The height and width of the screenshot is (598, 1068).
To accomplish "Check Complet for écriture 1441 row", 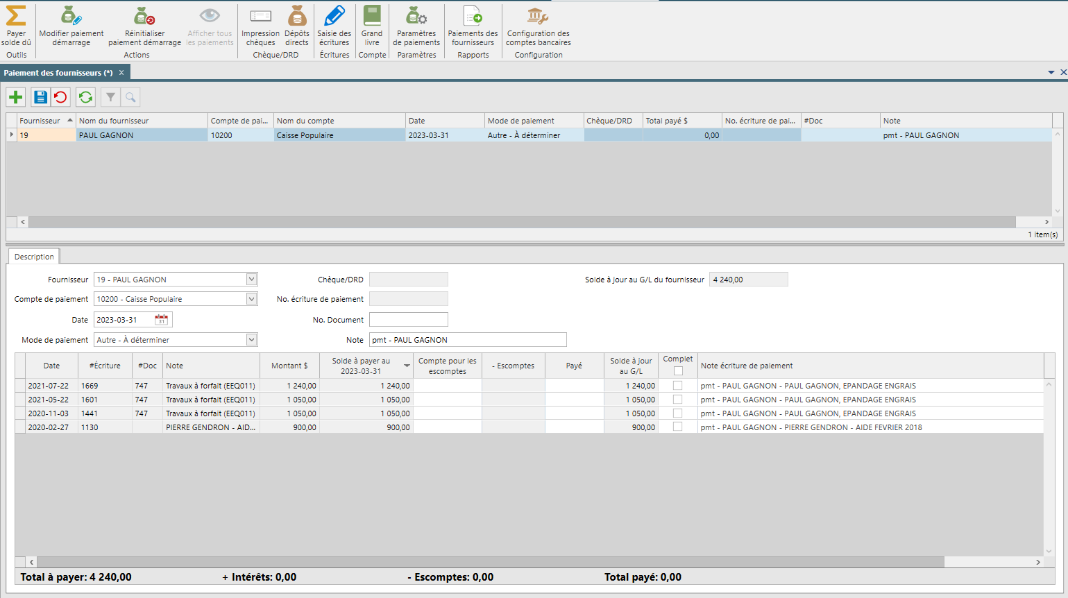I will pos(677,413).
